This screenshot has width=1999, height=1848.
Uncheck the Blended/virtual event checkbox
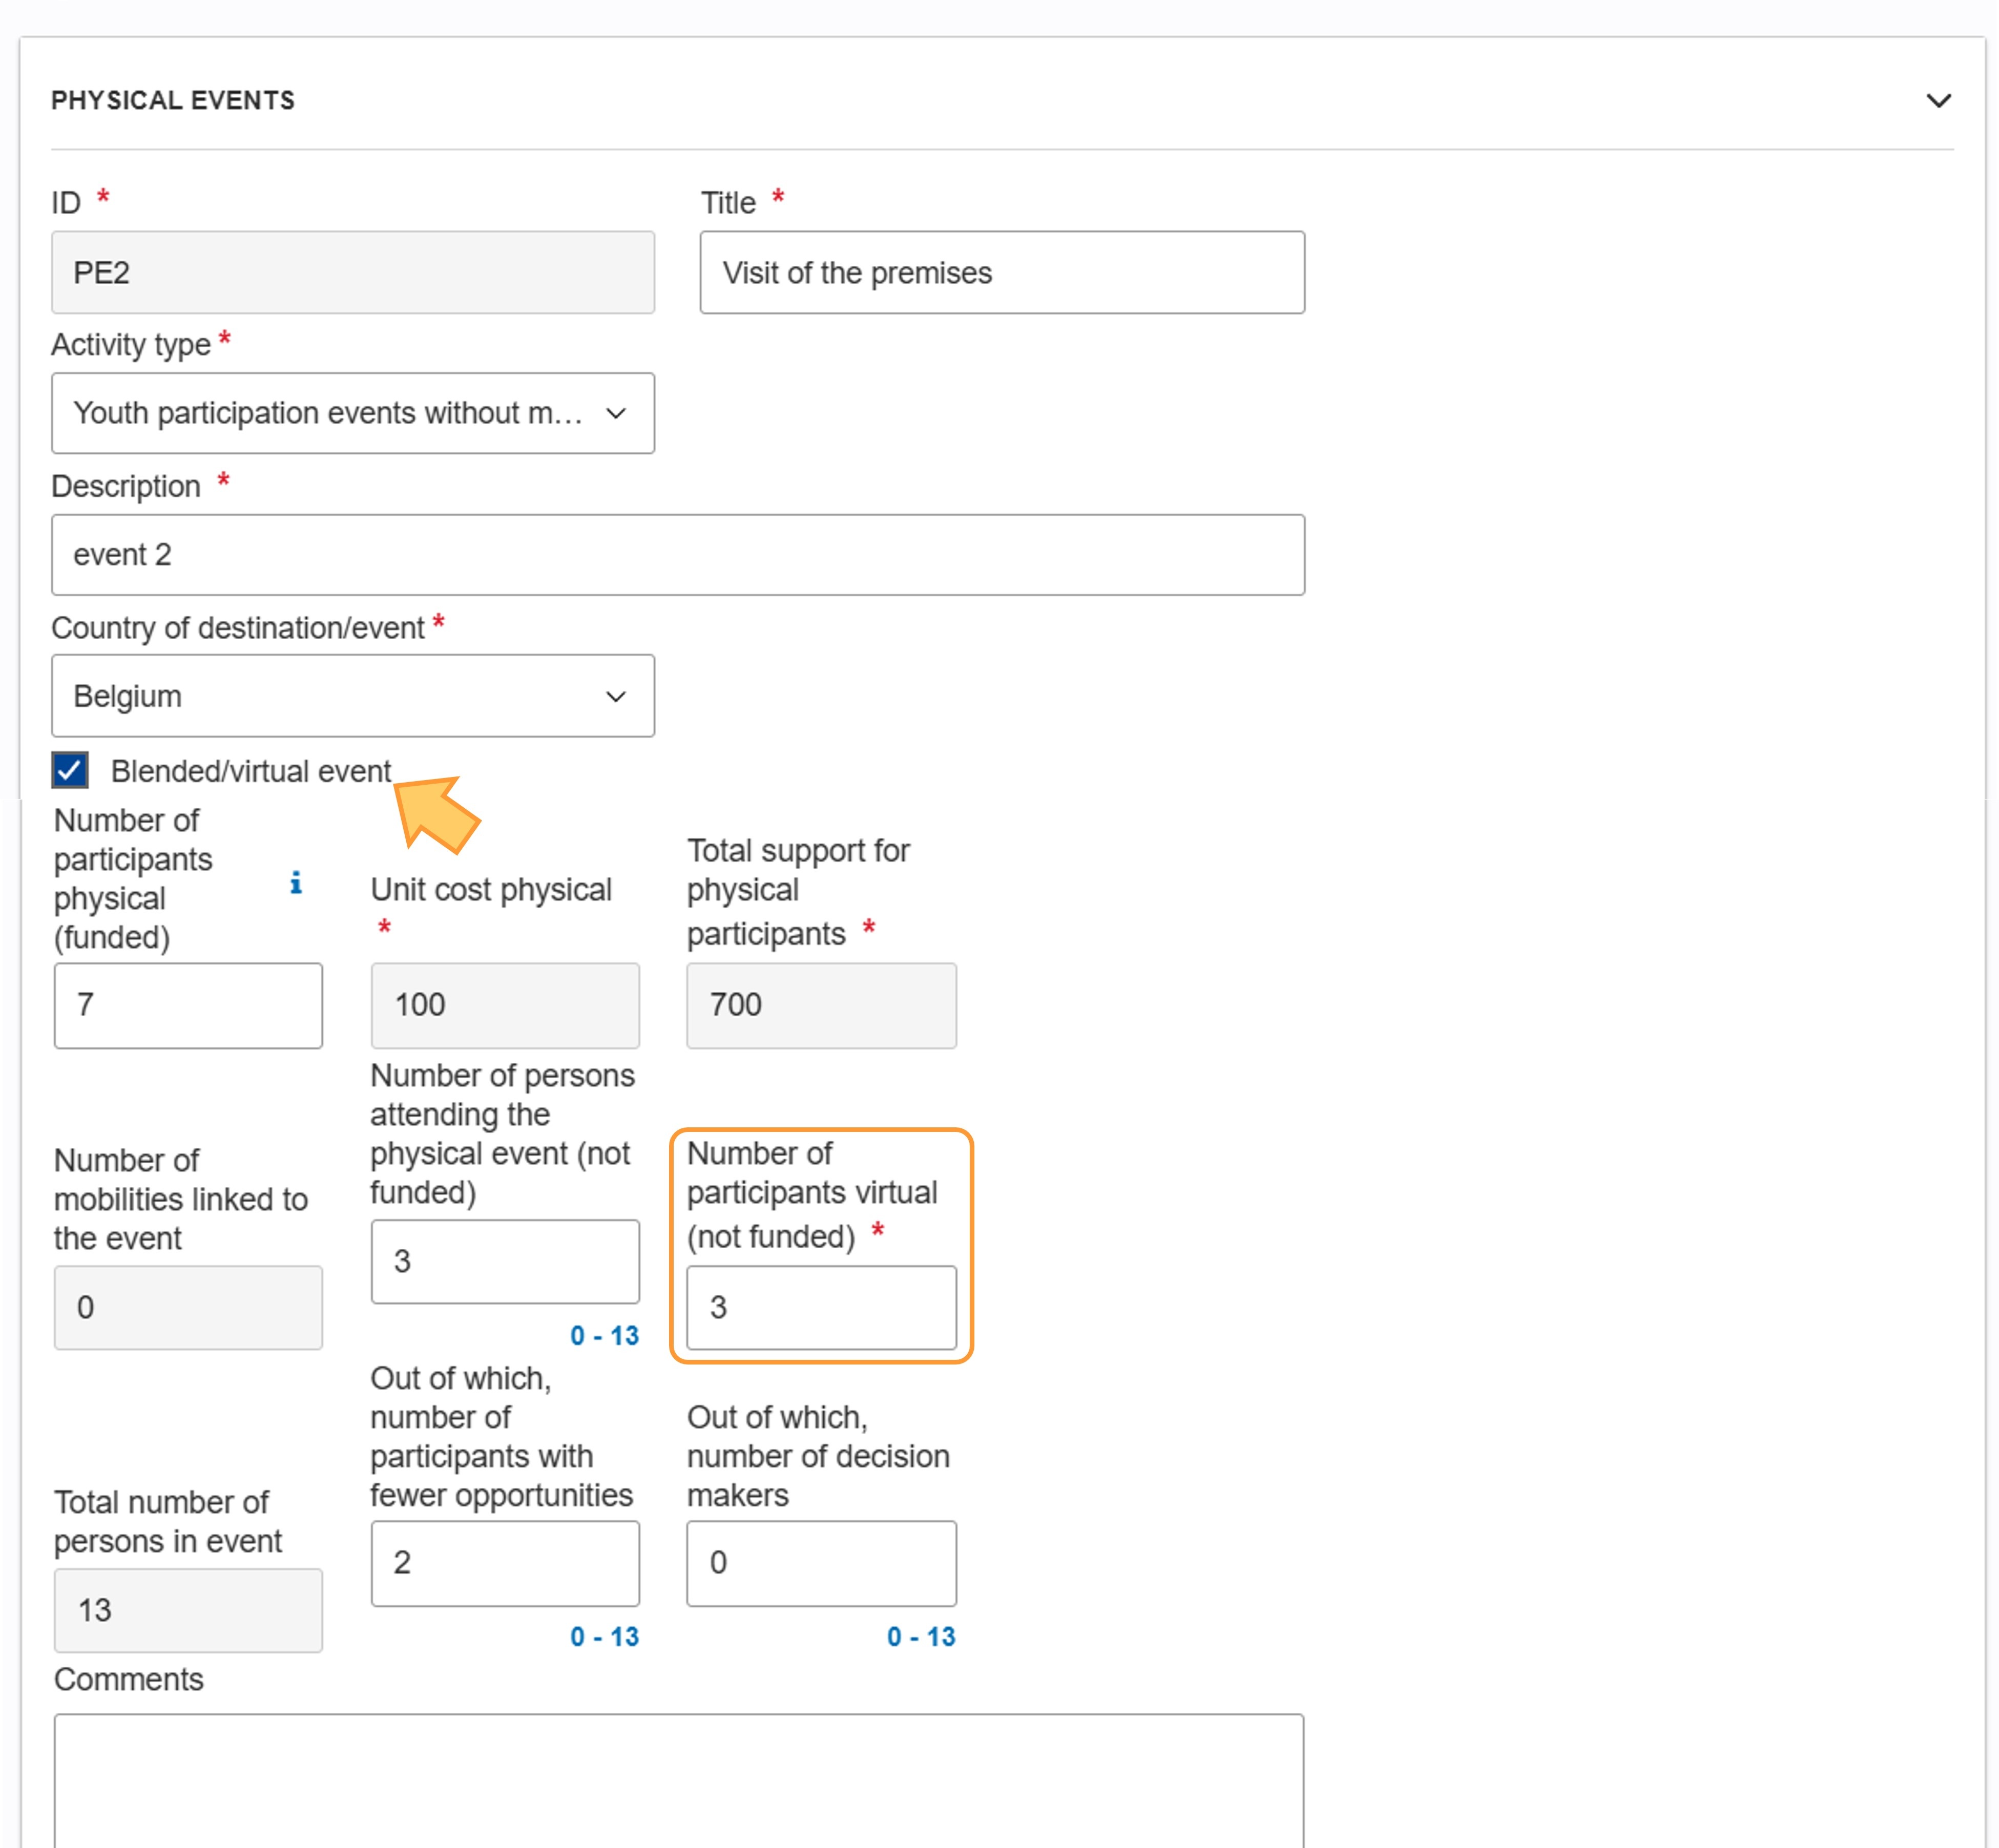70,770
